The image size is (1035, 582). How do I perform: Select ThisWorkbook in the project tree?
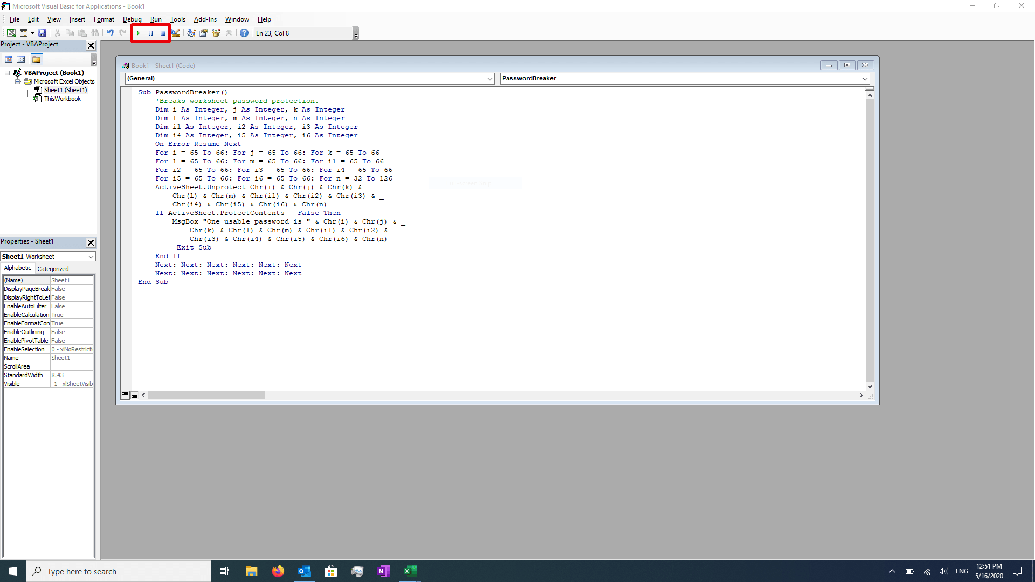tap(63, 99)
